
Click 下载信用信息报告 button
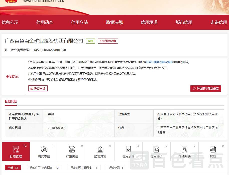click(206, 89)
